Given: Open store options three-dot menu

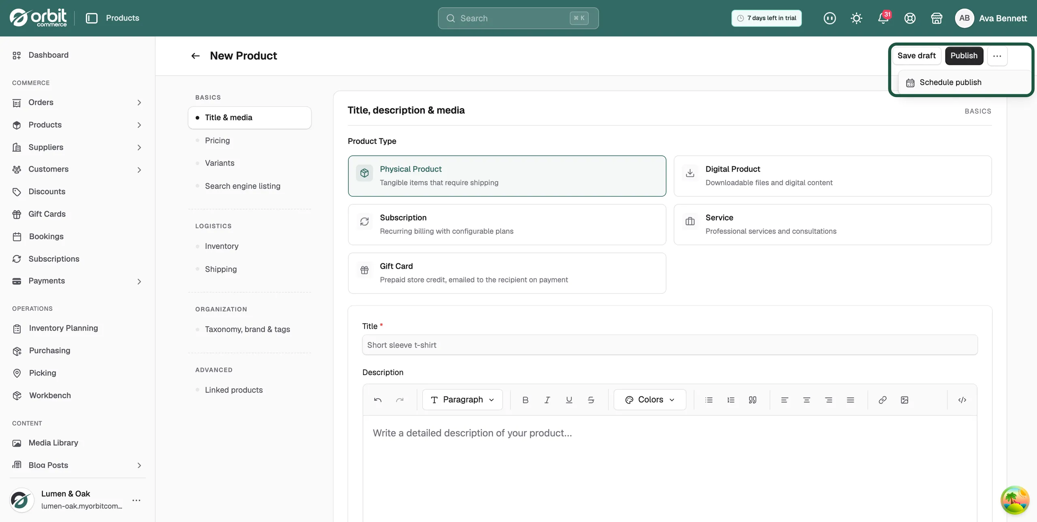Looking at the screenshot, I should click(137, 500).
